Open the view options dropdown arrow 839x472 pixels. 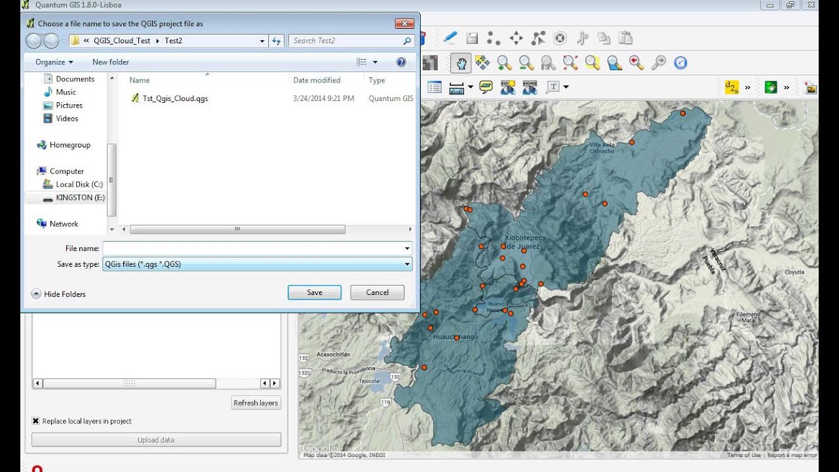tap(375, 62)
